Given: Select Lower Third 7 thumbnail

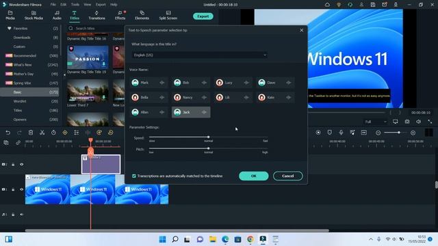Looking at the screenshot, I should pos(88,91).
